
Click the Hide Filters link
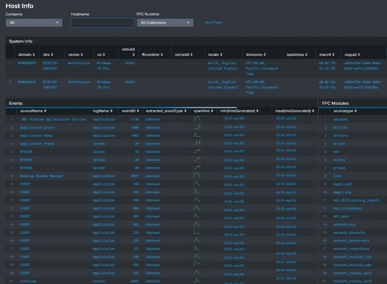point(213,23)
